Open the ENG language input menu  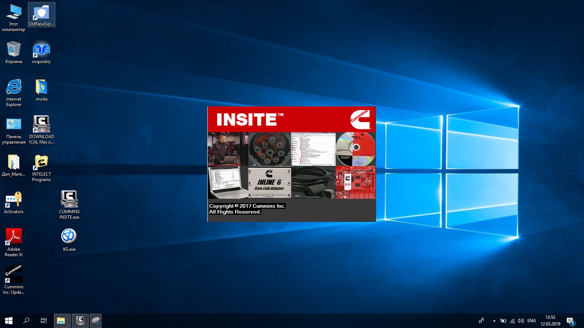pos(531,321)
